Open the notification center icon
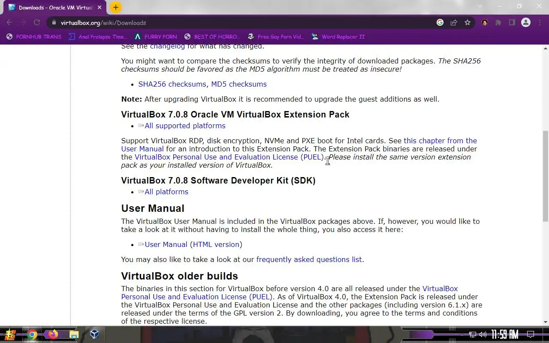549x343 pixels. click(x=531, y=334)
